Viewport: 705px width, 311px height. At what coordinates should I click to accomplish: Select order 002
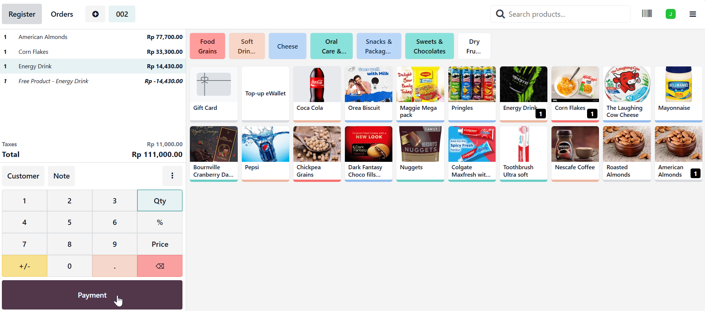(122, 14)
